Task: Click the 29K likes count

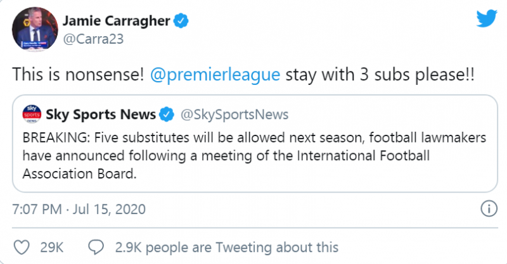Action: click(51, 247)
